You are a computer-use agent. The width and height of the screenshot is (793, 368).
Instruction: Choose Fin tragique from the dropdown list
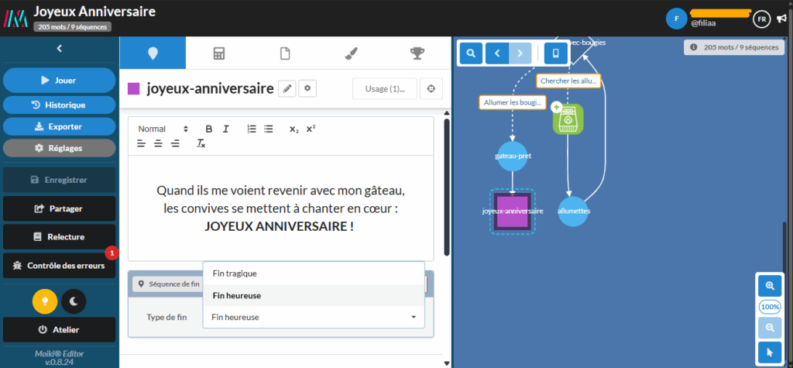[235, 273]
